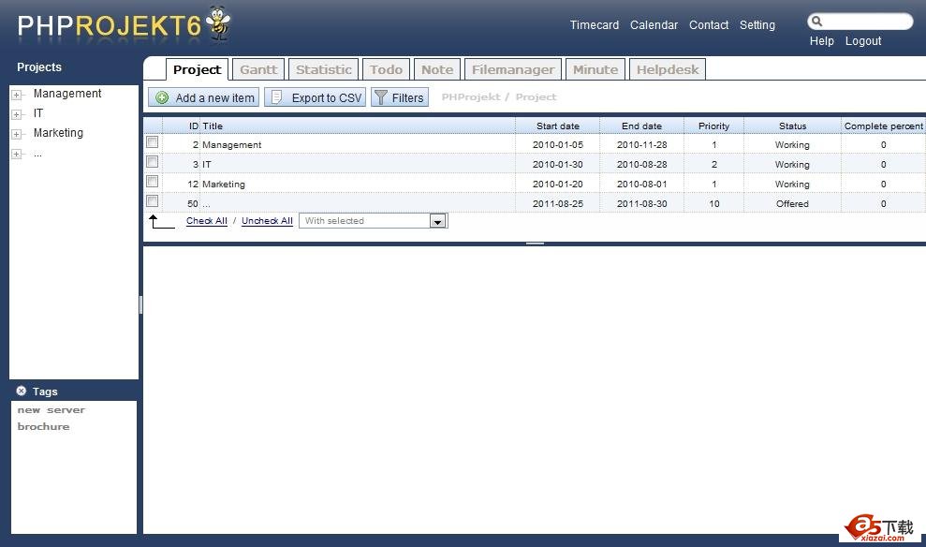Open the Todo tab
This screenshot has width=926, height=547.
387,69
